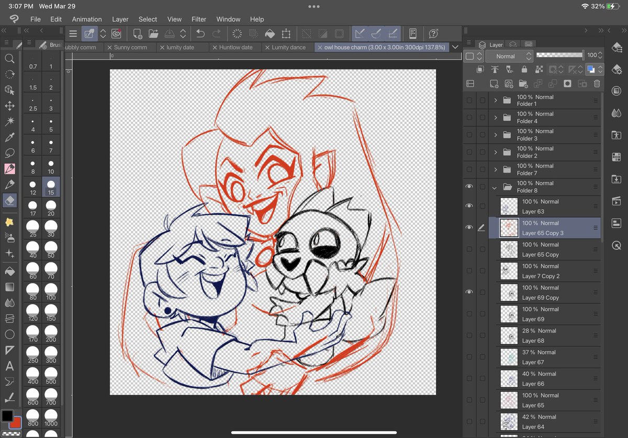The height and width of the screenshot is (438, 628).
Task: Open the Normal blending mode dropdown
Action: tap(509, 56)
